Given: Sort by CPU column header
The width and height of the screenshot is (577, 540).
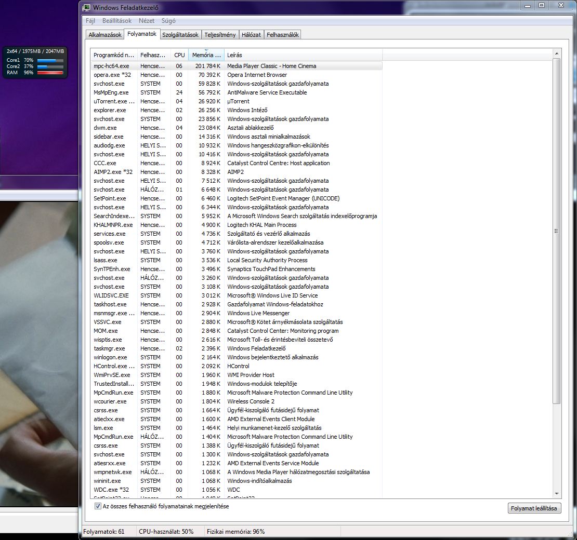Looking at the screenshot, I should 179,55.
